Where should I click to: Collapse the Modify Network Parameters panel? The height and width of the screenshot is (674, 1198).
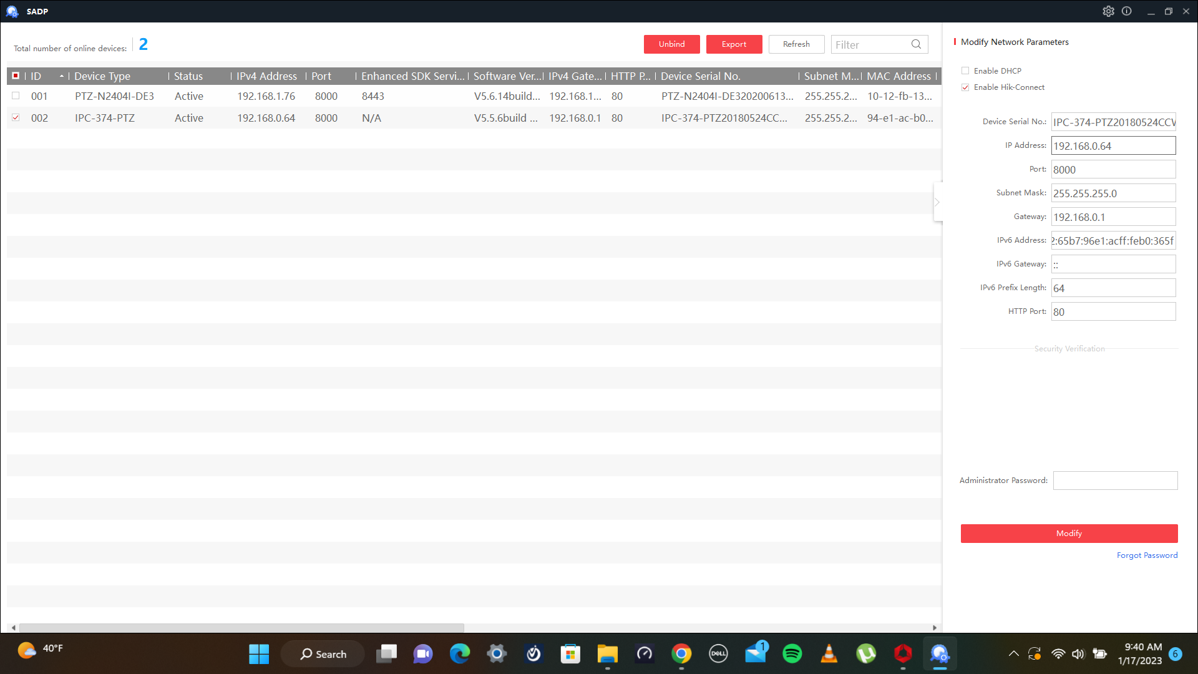tap(937, 202)
